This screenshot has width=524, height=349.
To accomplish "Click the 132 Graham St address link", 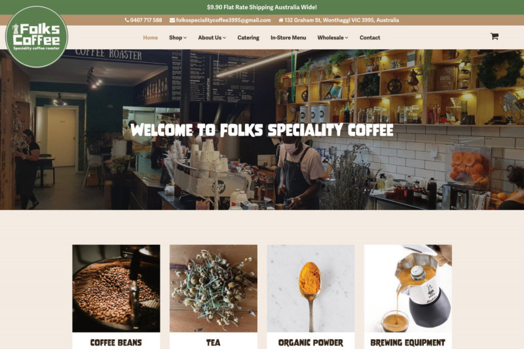I will 341,20.
